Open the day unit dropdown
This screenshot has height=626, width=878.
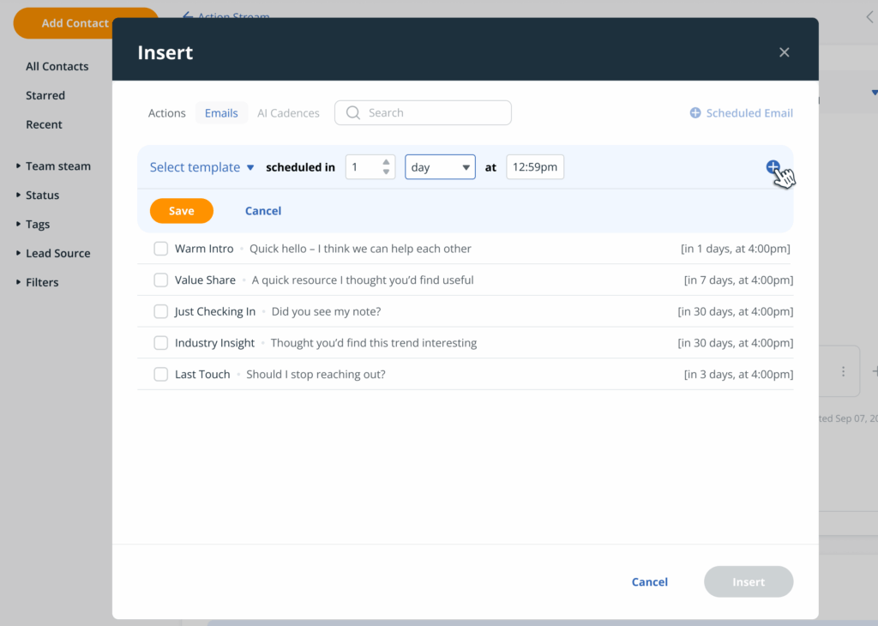[x=440, y=167]
